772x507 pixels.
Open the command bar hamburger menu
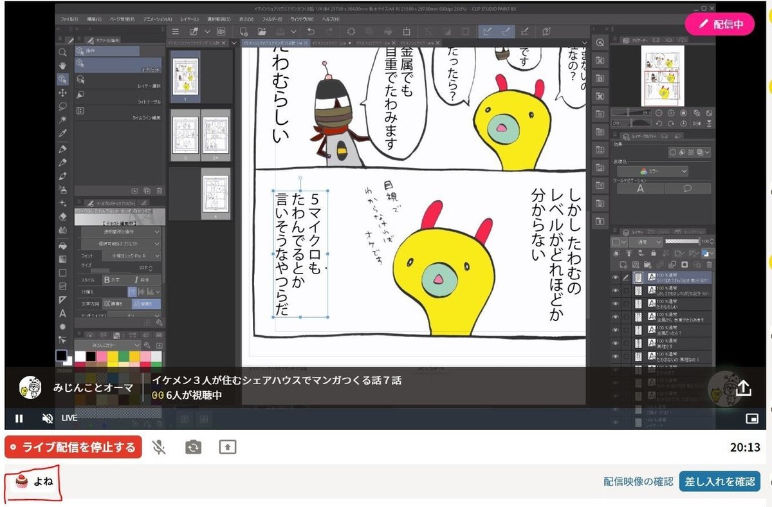click(176, 31)
